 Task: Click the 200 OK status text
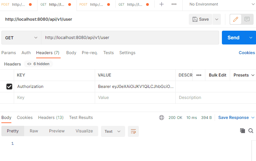[x=175, y=118]
